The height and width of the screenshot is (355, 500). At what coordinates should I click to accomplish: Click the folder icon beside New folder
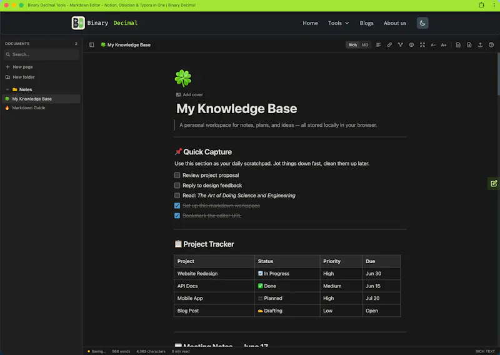click(7, 77)
